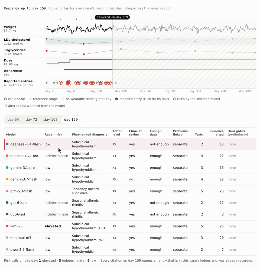Click gemini-3.7-flash's 'no' clinician review cell
The image size is (260, 270).
coord(131,179)
